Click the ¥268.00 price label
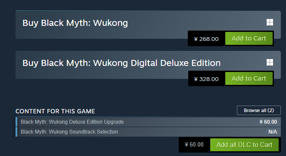 click(206, 39)
